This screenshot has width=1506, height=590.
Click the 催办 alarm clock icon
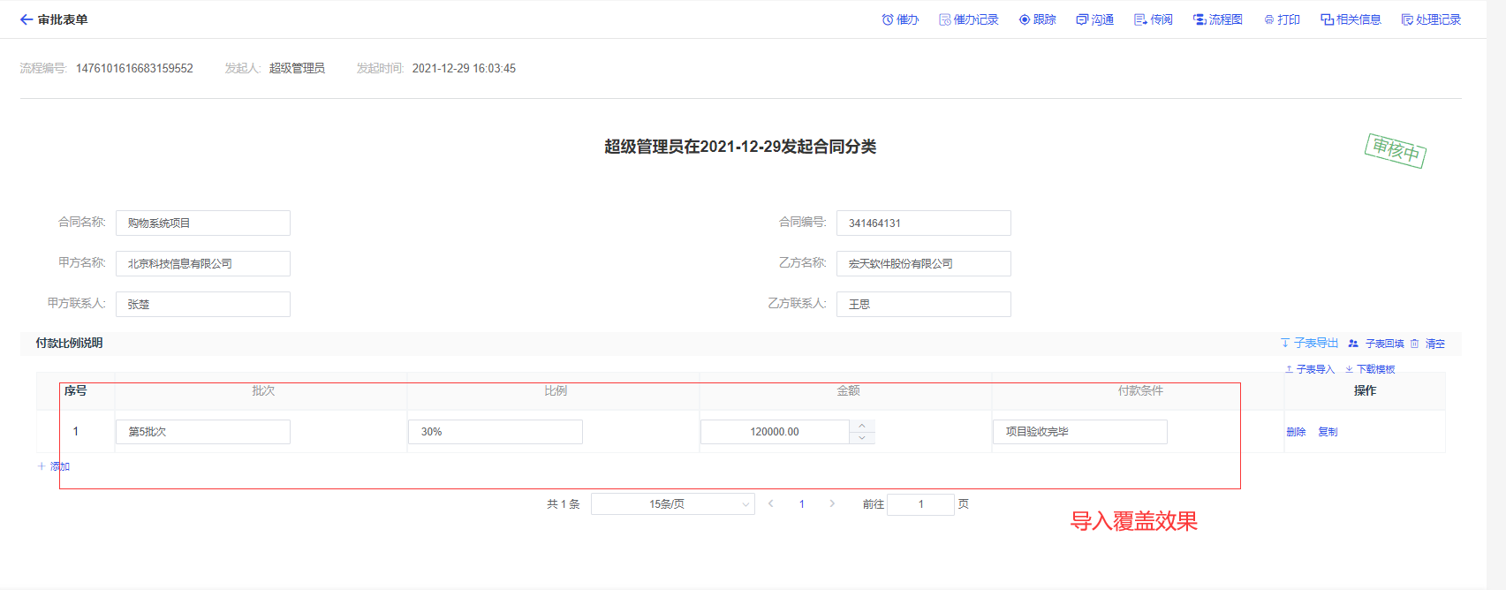tap(888, 19)
